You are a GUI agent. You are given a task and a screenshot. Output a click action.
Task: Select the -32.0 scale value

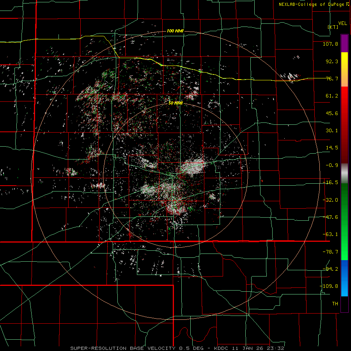click(330, 200)
